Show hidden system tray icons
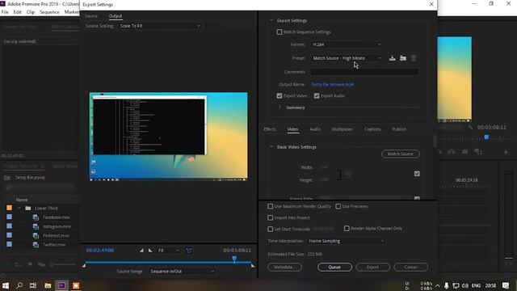This screenshot has width=517, height=291. [x=437, y=285]
